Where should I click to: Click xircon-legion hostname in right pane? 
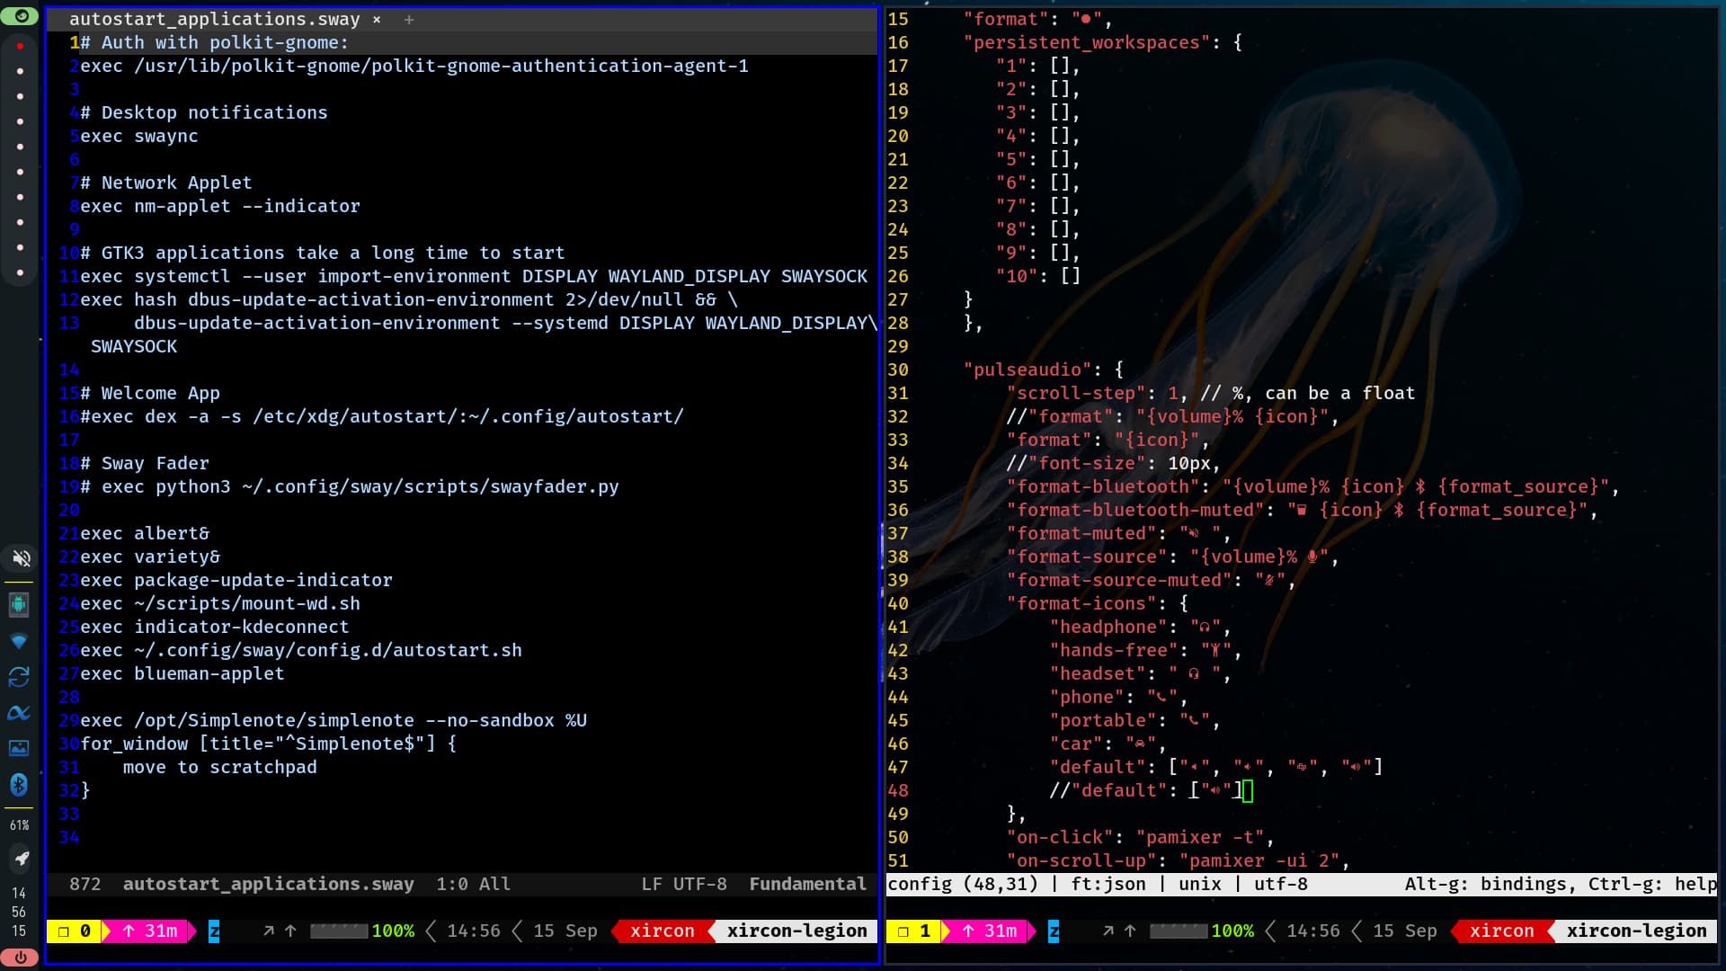click(x=1636, y=931)
